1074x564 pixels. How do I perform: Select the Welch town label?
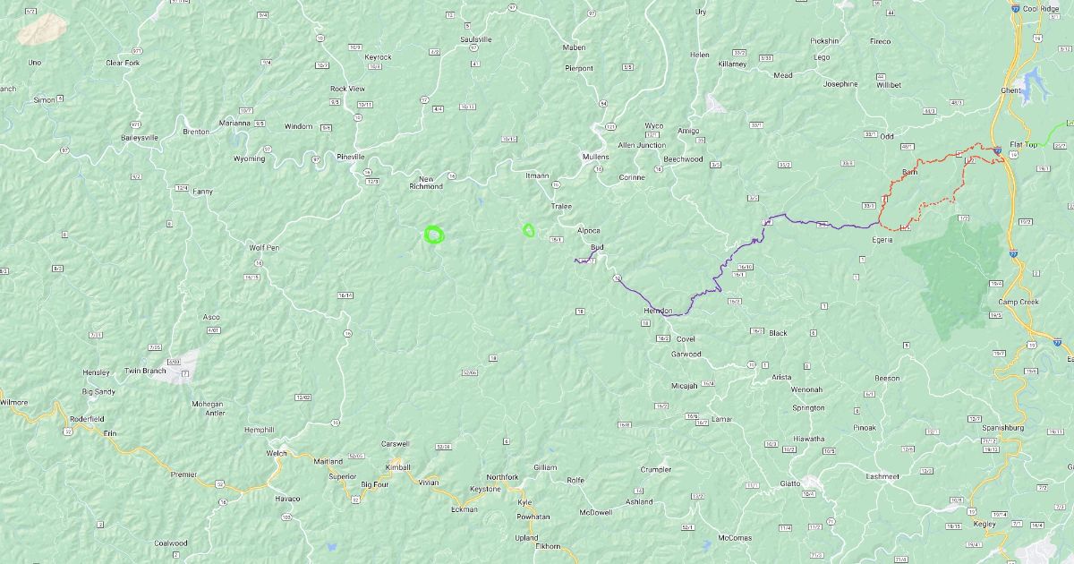[x=276, y=453]
